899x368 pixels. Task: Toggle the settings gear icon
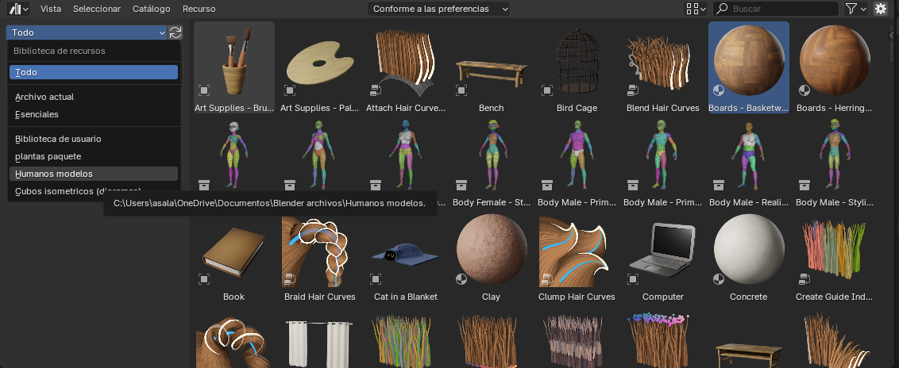tap(880, 9)
